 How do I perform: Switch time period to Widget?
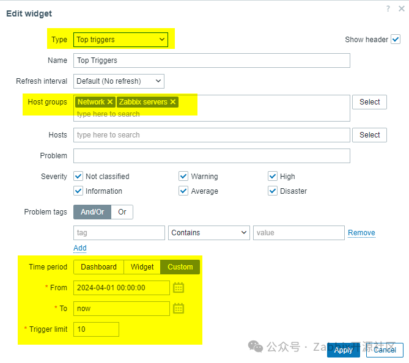142,267
